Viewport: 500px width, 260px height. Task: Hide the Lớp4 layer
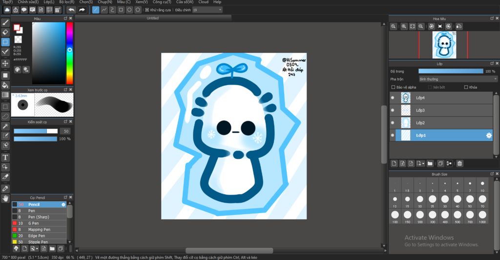click(x=393, y=98)
